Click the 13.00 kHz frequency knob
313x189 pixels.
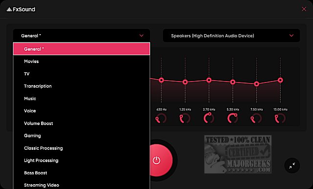coord(280,118)
